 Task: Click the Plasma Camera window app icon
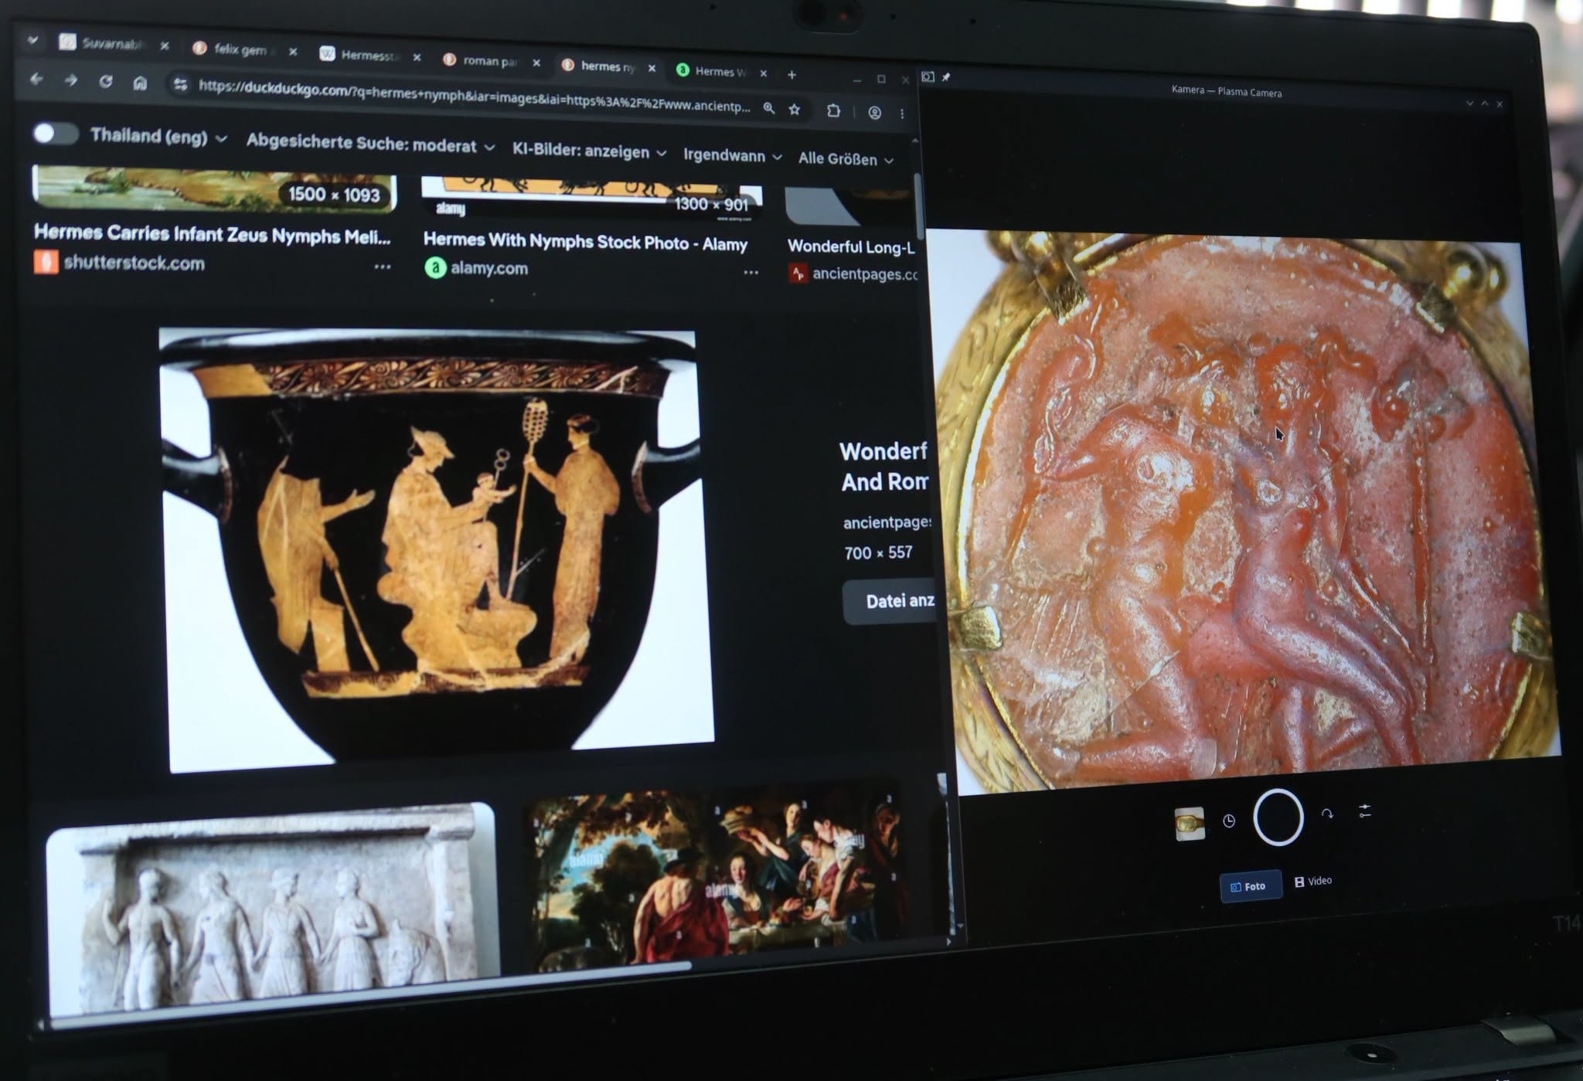(928, 76)
